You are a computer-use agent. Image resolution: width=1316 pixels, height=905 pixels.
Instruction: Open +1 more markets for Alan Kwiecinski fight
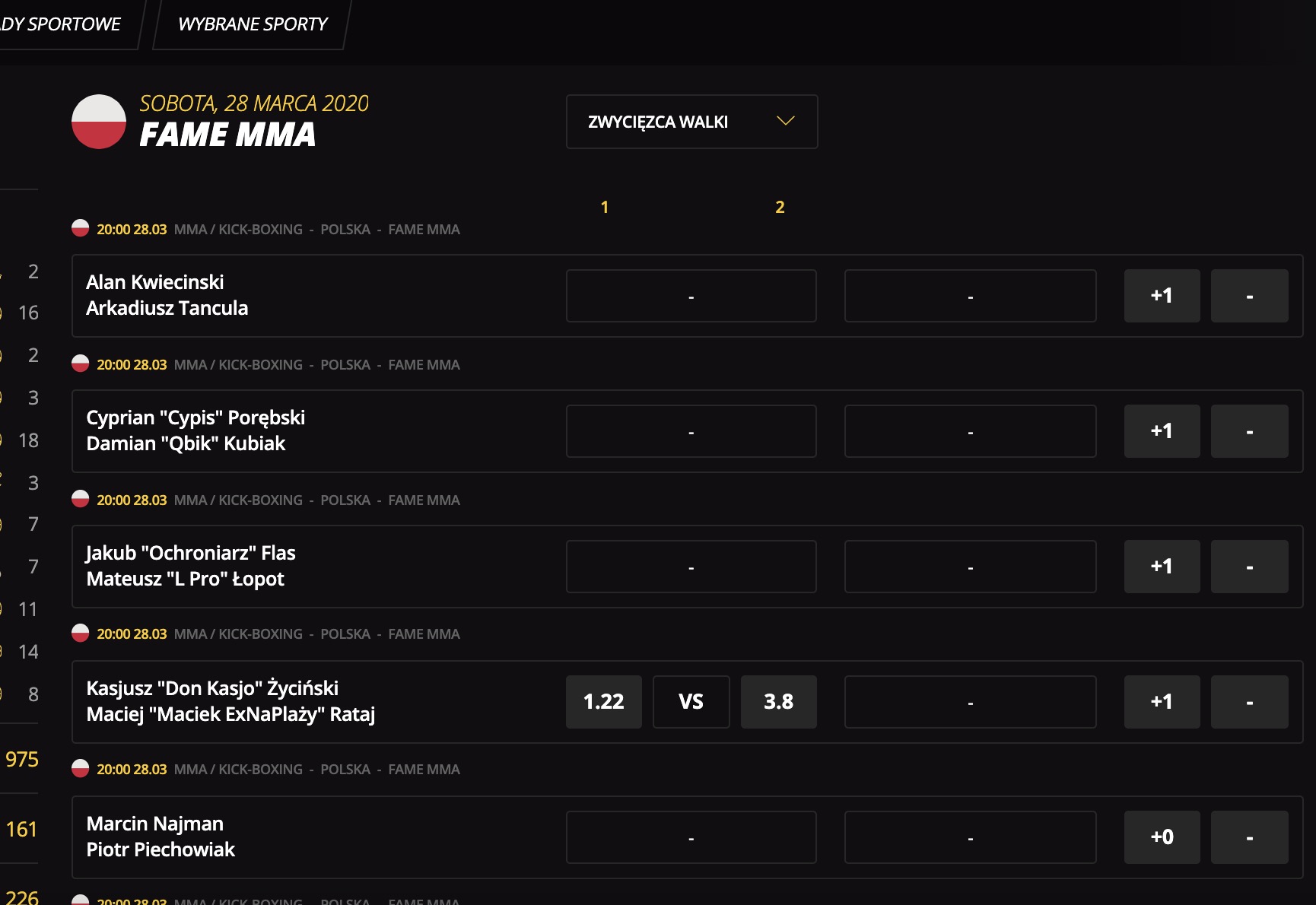pos(1162,296)
